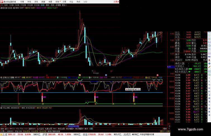Select the 多周期 multi-period view
This screenshot has width=211, height=136.
tap(58, 5)
